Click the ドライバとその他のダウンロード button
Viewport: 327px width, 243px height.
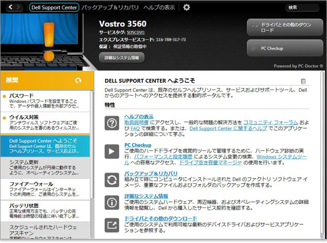(285, 27)
